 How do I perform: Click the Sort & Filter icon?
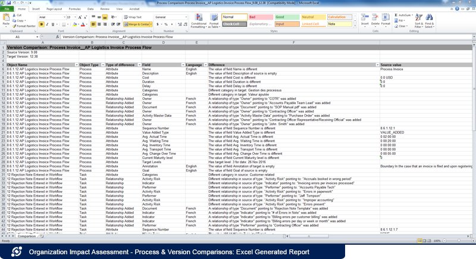[x=418, y=21]
